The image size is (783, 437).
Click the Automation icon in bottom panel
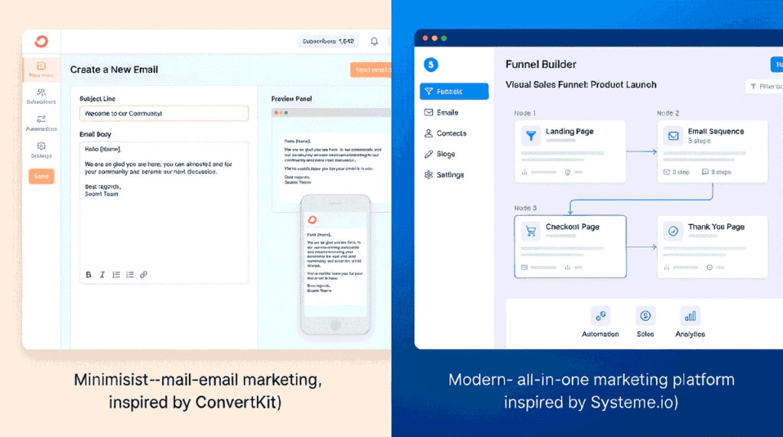pos(600,316)
